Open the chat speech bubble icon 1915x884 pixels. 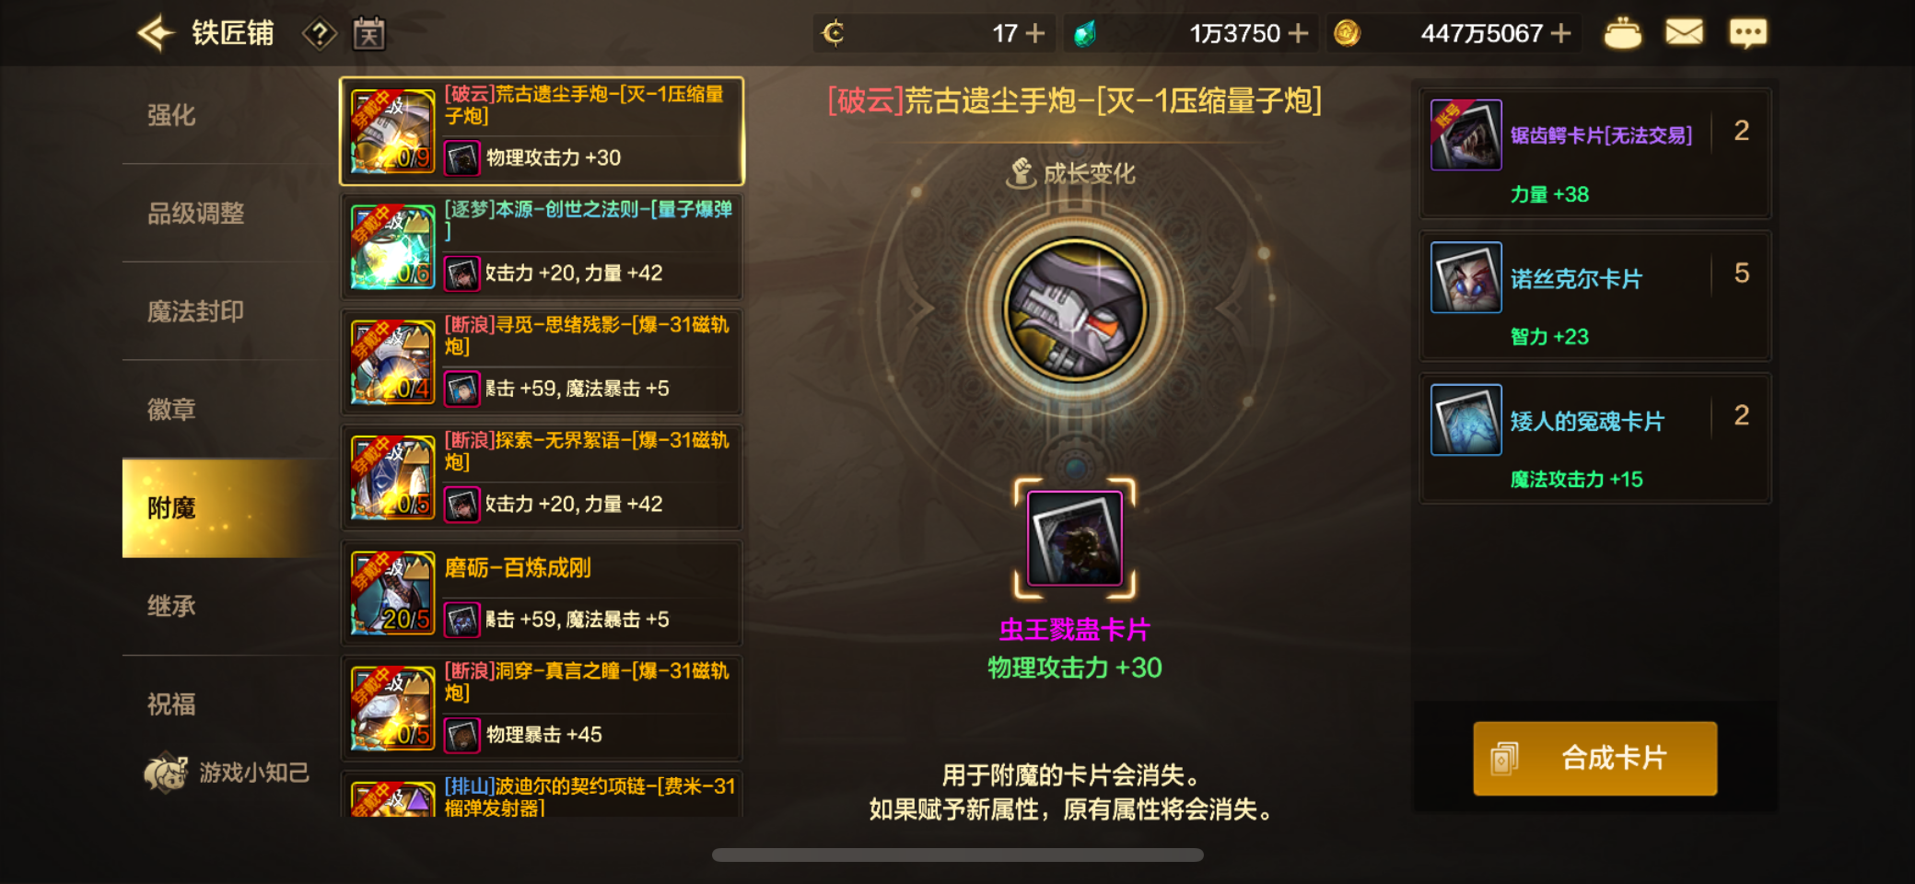pos(1747,34)
